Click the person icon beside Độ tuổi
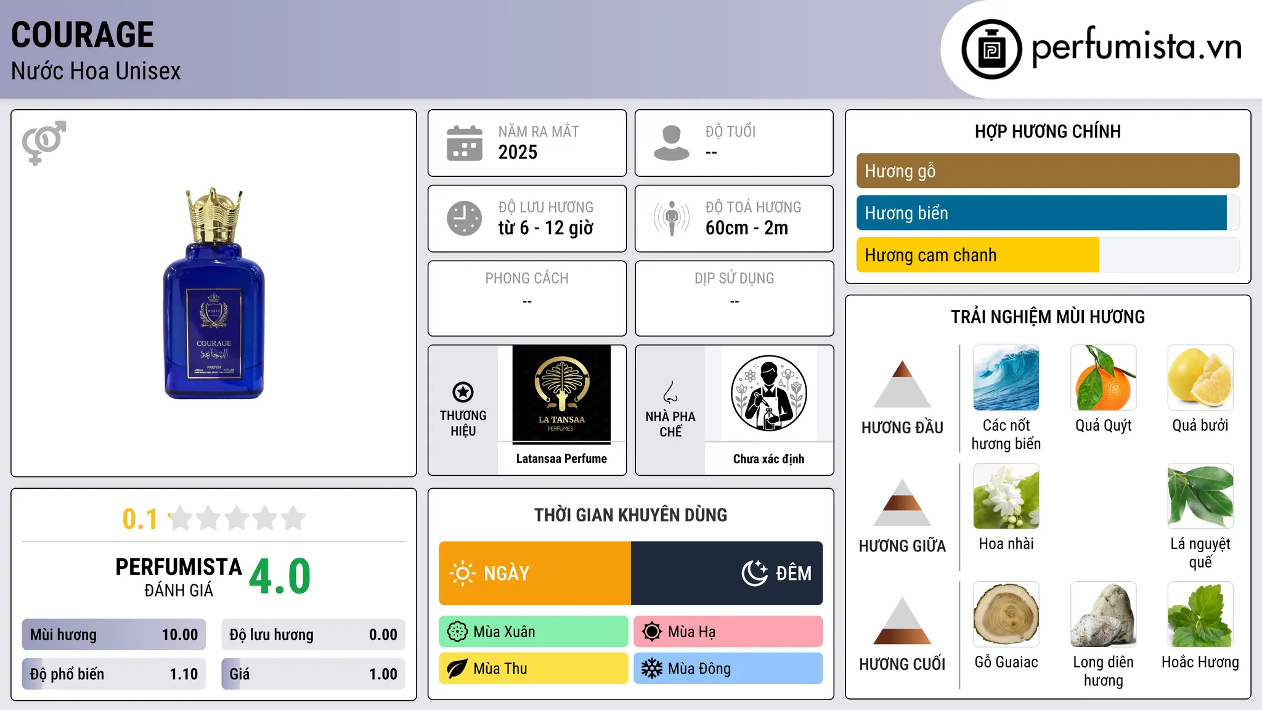 [x=672, y=143]
